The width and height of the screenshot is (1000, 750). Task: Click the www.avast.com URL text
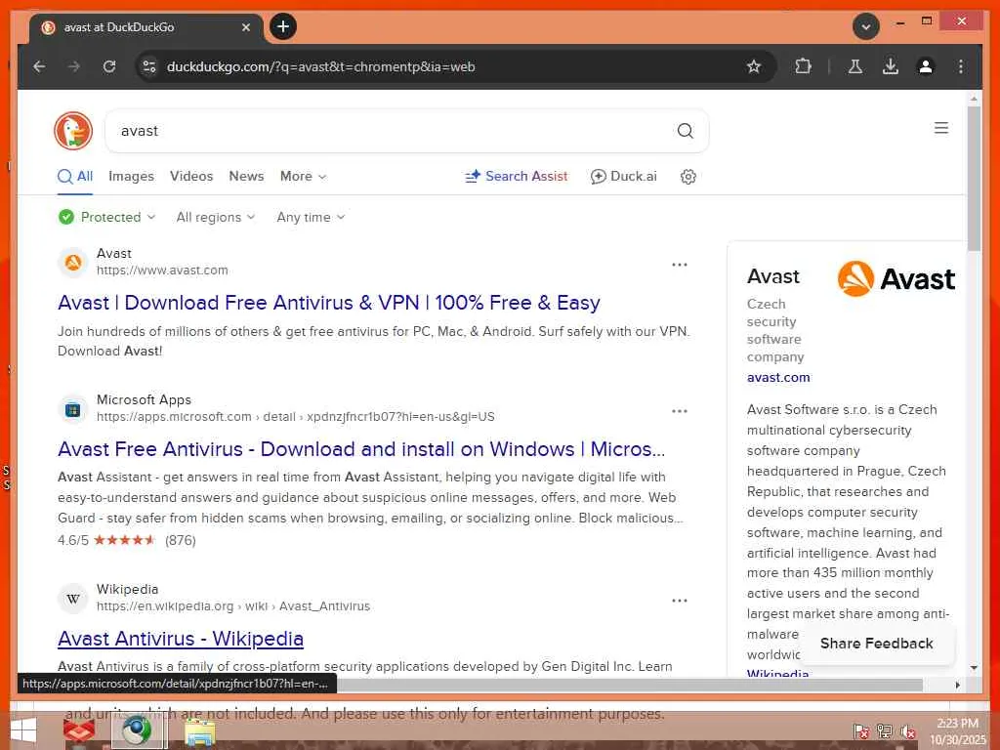point(162,271)
